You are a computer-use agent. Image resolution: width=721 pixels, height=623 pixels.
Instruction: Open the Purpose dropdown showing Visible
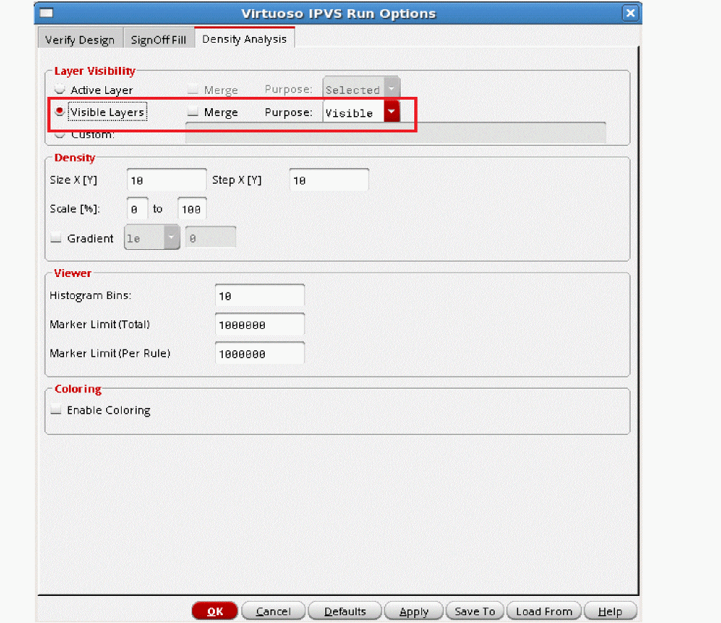coord(361,112)
